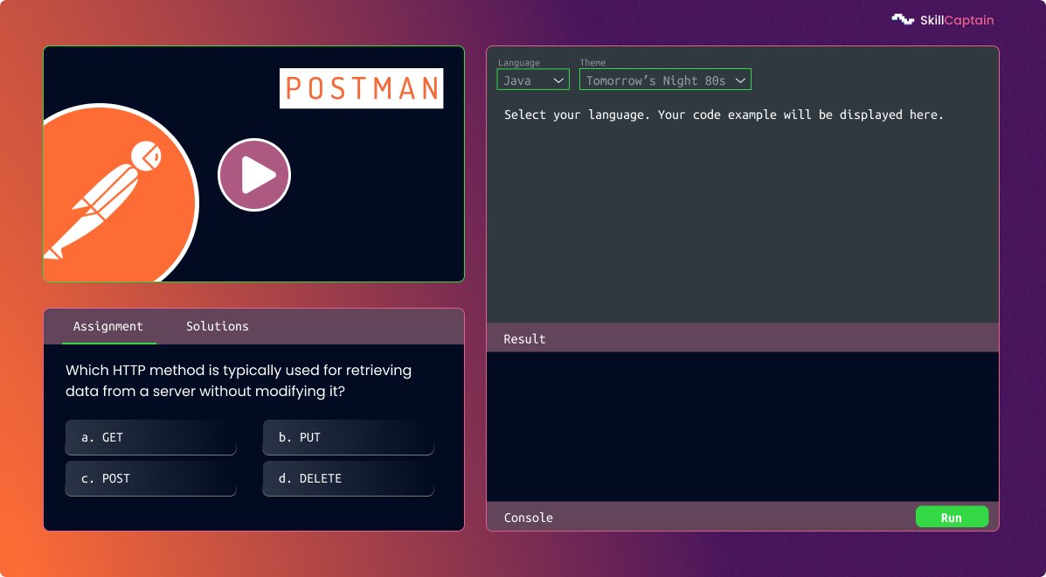Open the Language dropdown showing Java
Image resolution: width=1046 pixels, height=577 pixels.
[533, 80]
